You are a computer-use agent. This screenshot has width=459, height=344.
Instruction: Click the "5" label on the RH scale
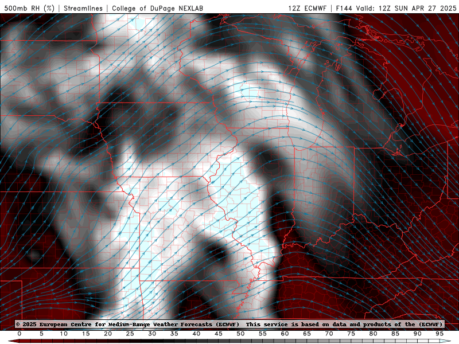tap(41, 334)
